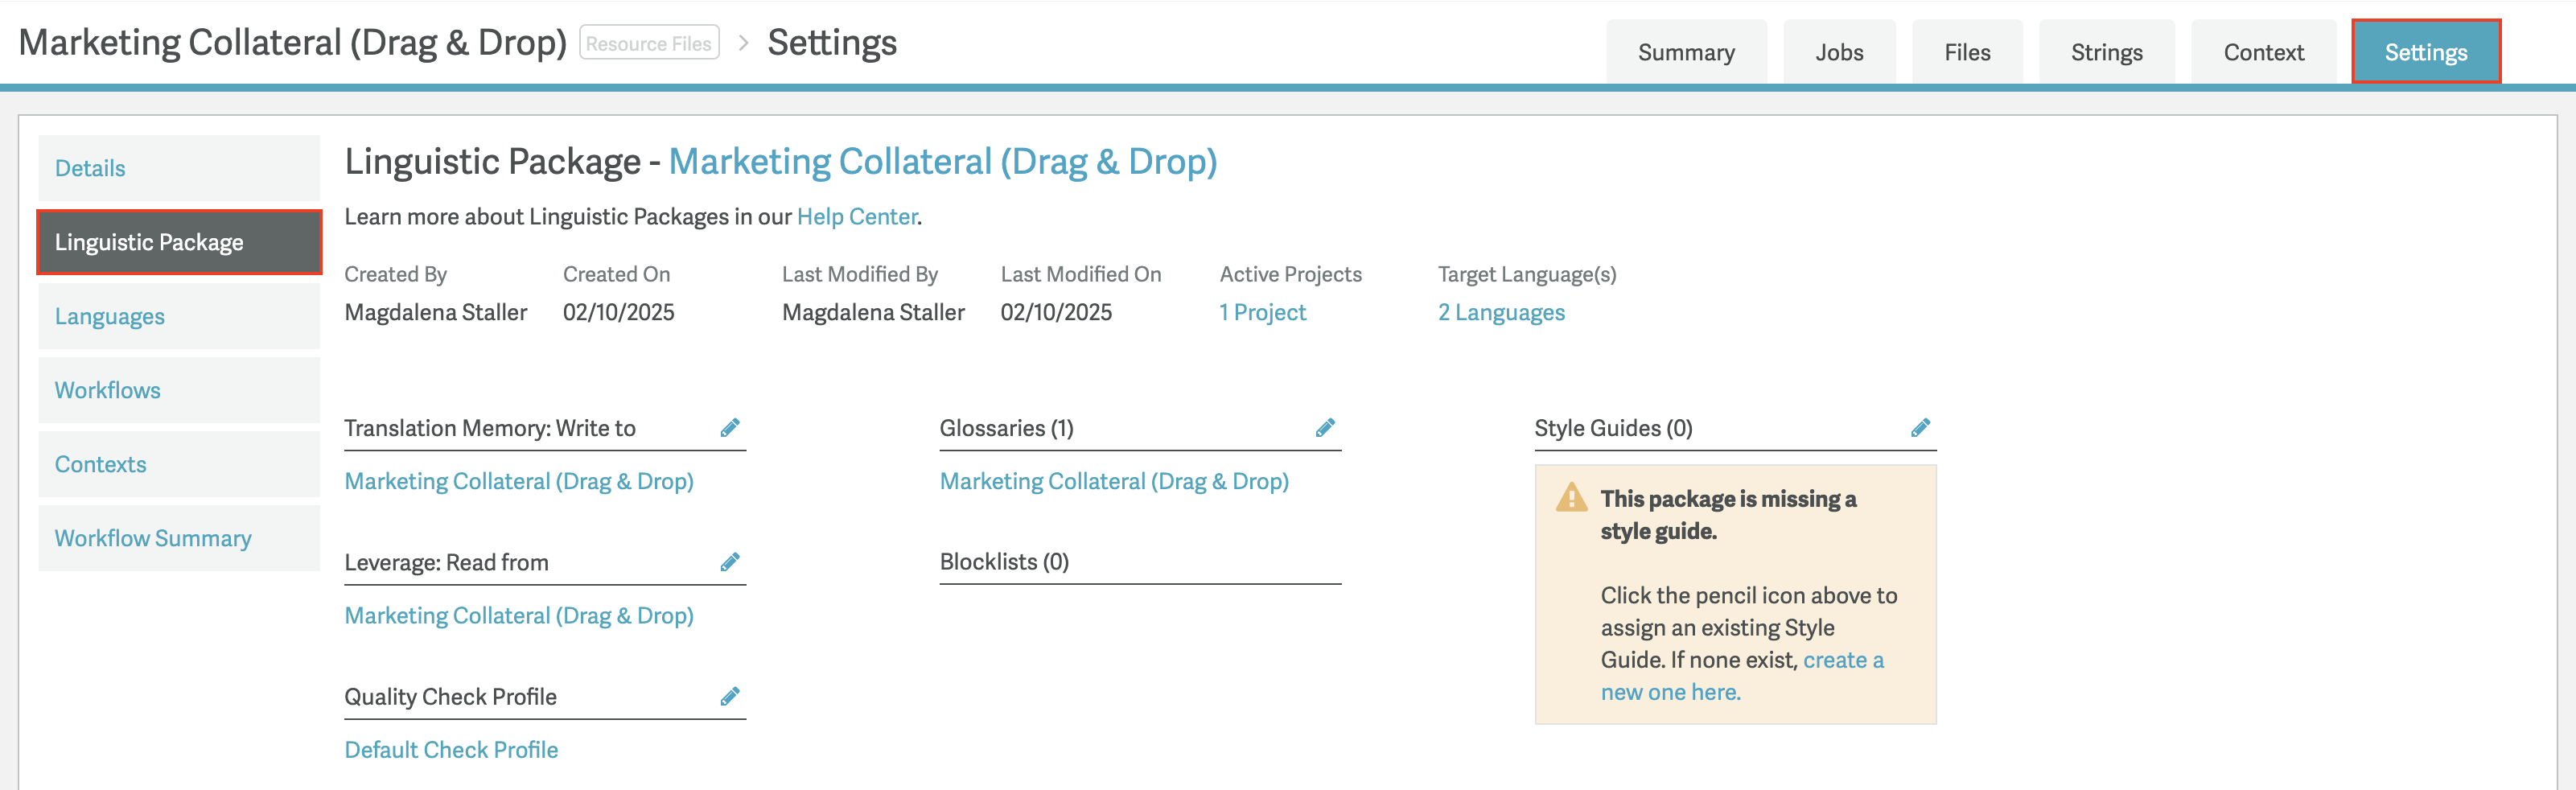2576x790 pixels.
Task: Edit Leverage: Read from using pencil icon
Action: 730,562
